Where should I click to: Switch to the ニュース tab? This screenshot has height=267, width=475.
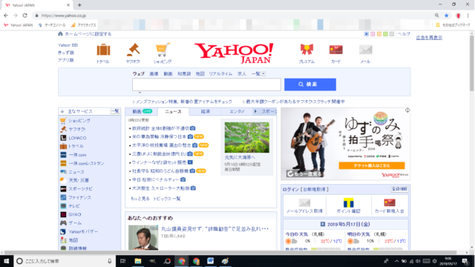coord(173,112)
